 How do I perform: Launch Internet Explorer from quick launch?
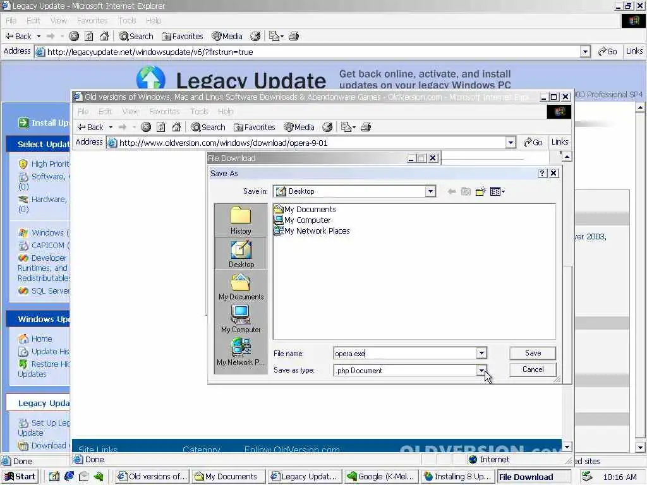coord(69,476)
